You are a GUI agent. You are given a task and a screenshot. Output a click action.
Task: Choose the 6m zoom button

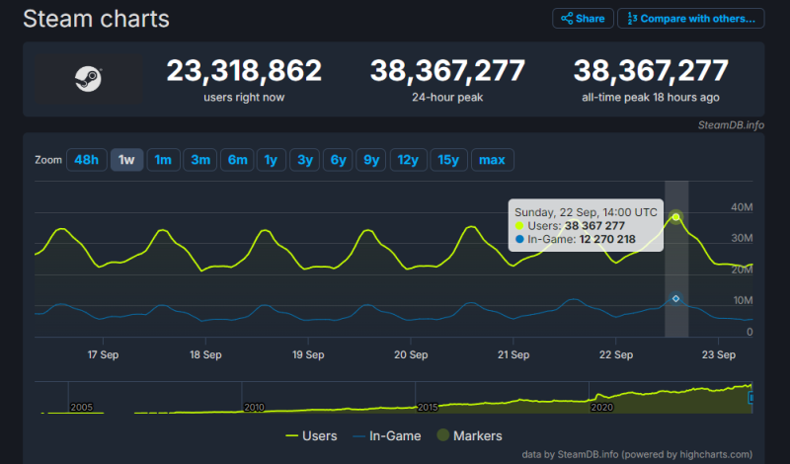click(237, 160)
